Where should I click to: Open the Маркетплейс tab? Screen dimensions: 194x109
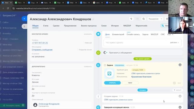[x=142, y=26]
